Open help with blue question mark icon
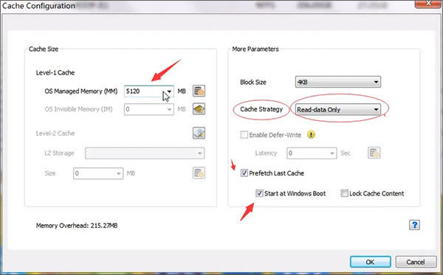Viewport: 443px width, 275px height. point(414,225)
